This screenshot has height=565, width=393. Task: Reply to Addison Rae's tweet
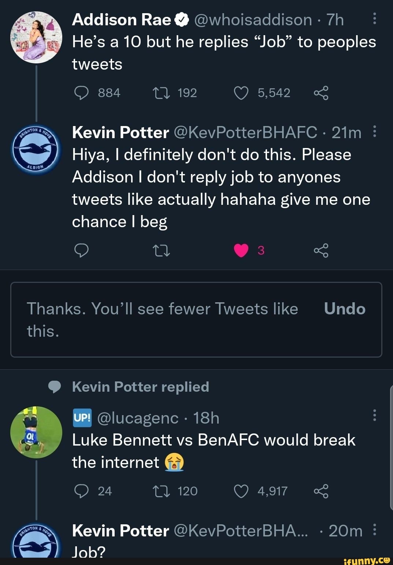[x=81, y=93]
